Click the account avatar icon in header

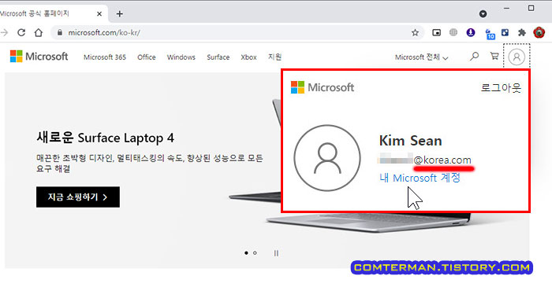(x=517, y=57)
